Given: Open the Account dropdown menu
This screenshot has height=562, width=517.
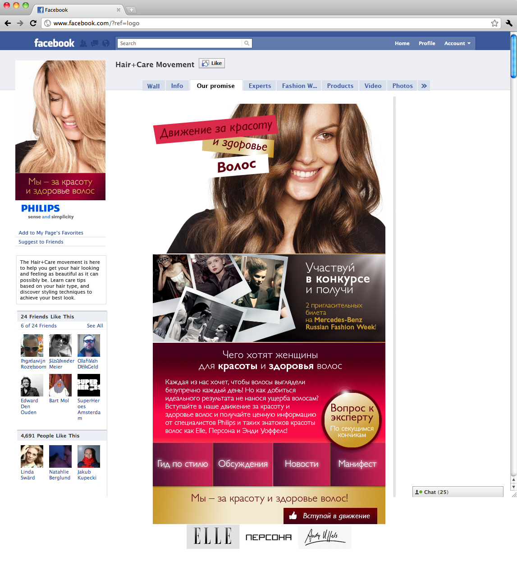Looking at the screenshot, I should click(457, 43).
